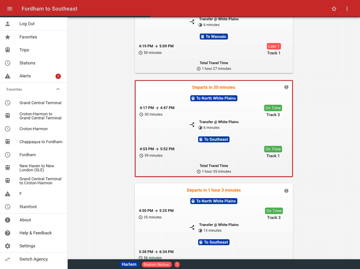
Task: View fare for the 30-minute departure trip
Action: (286, 87)
